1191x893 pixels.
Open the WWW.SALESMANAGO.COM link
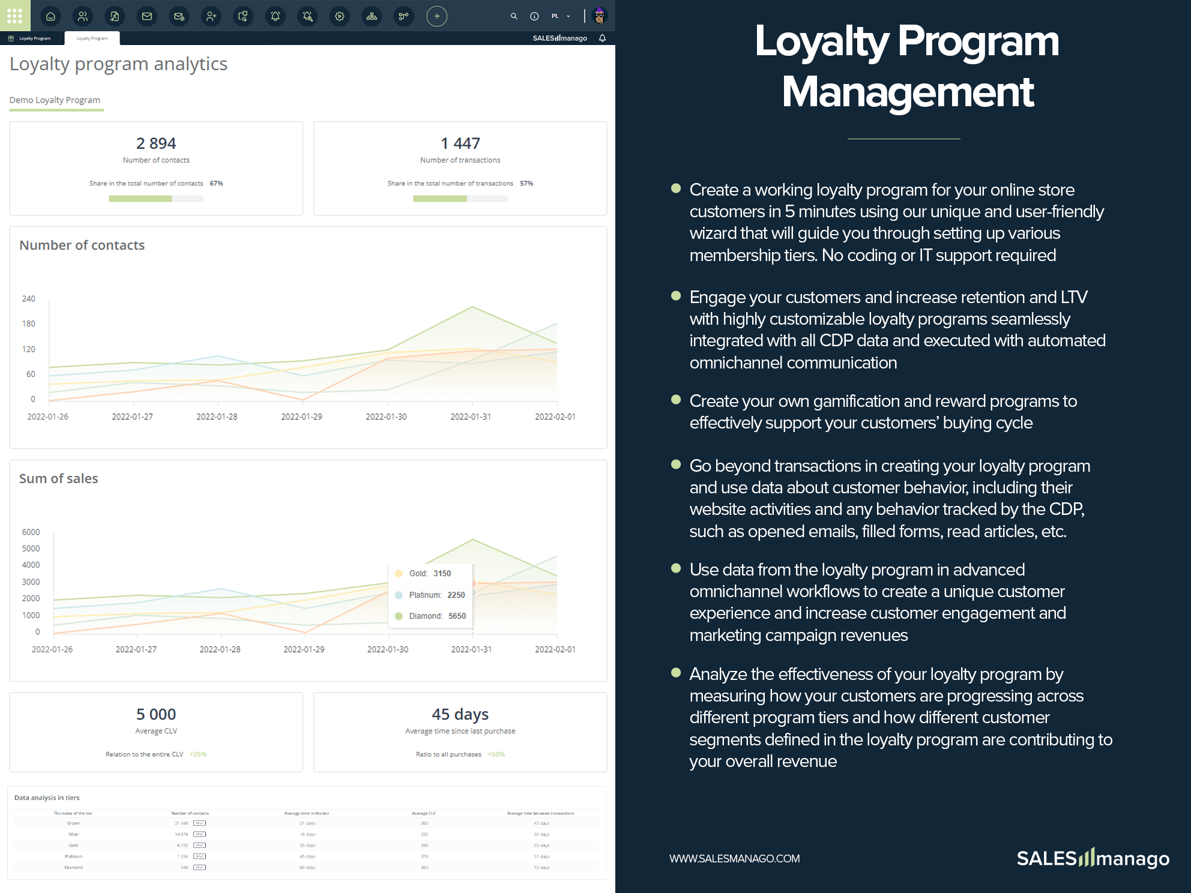734,859
